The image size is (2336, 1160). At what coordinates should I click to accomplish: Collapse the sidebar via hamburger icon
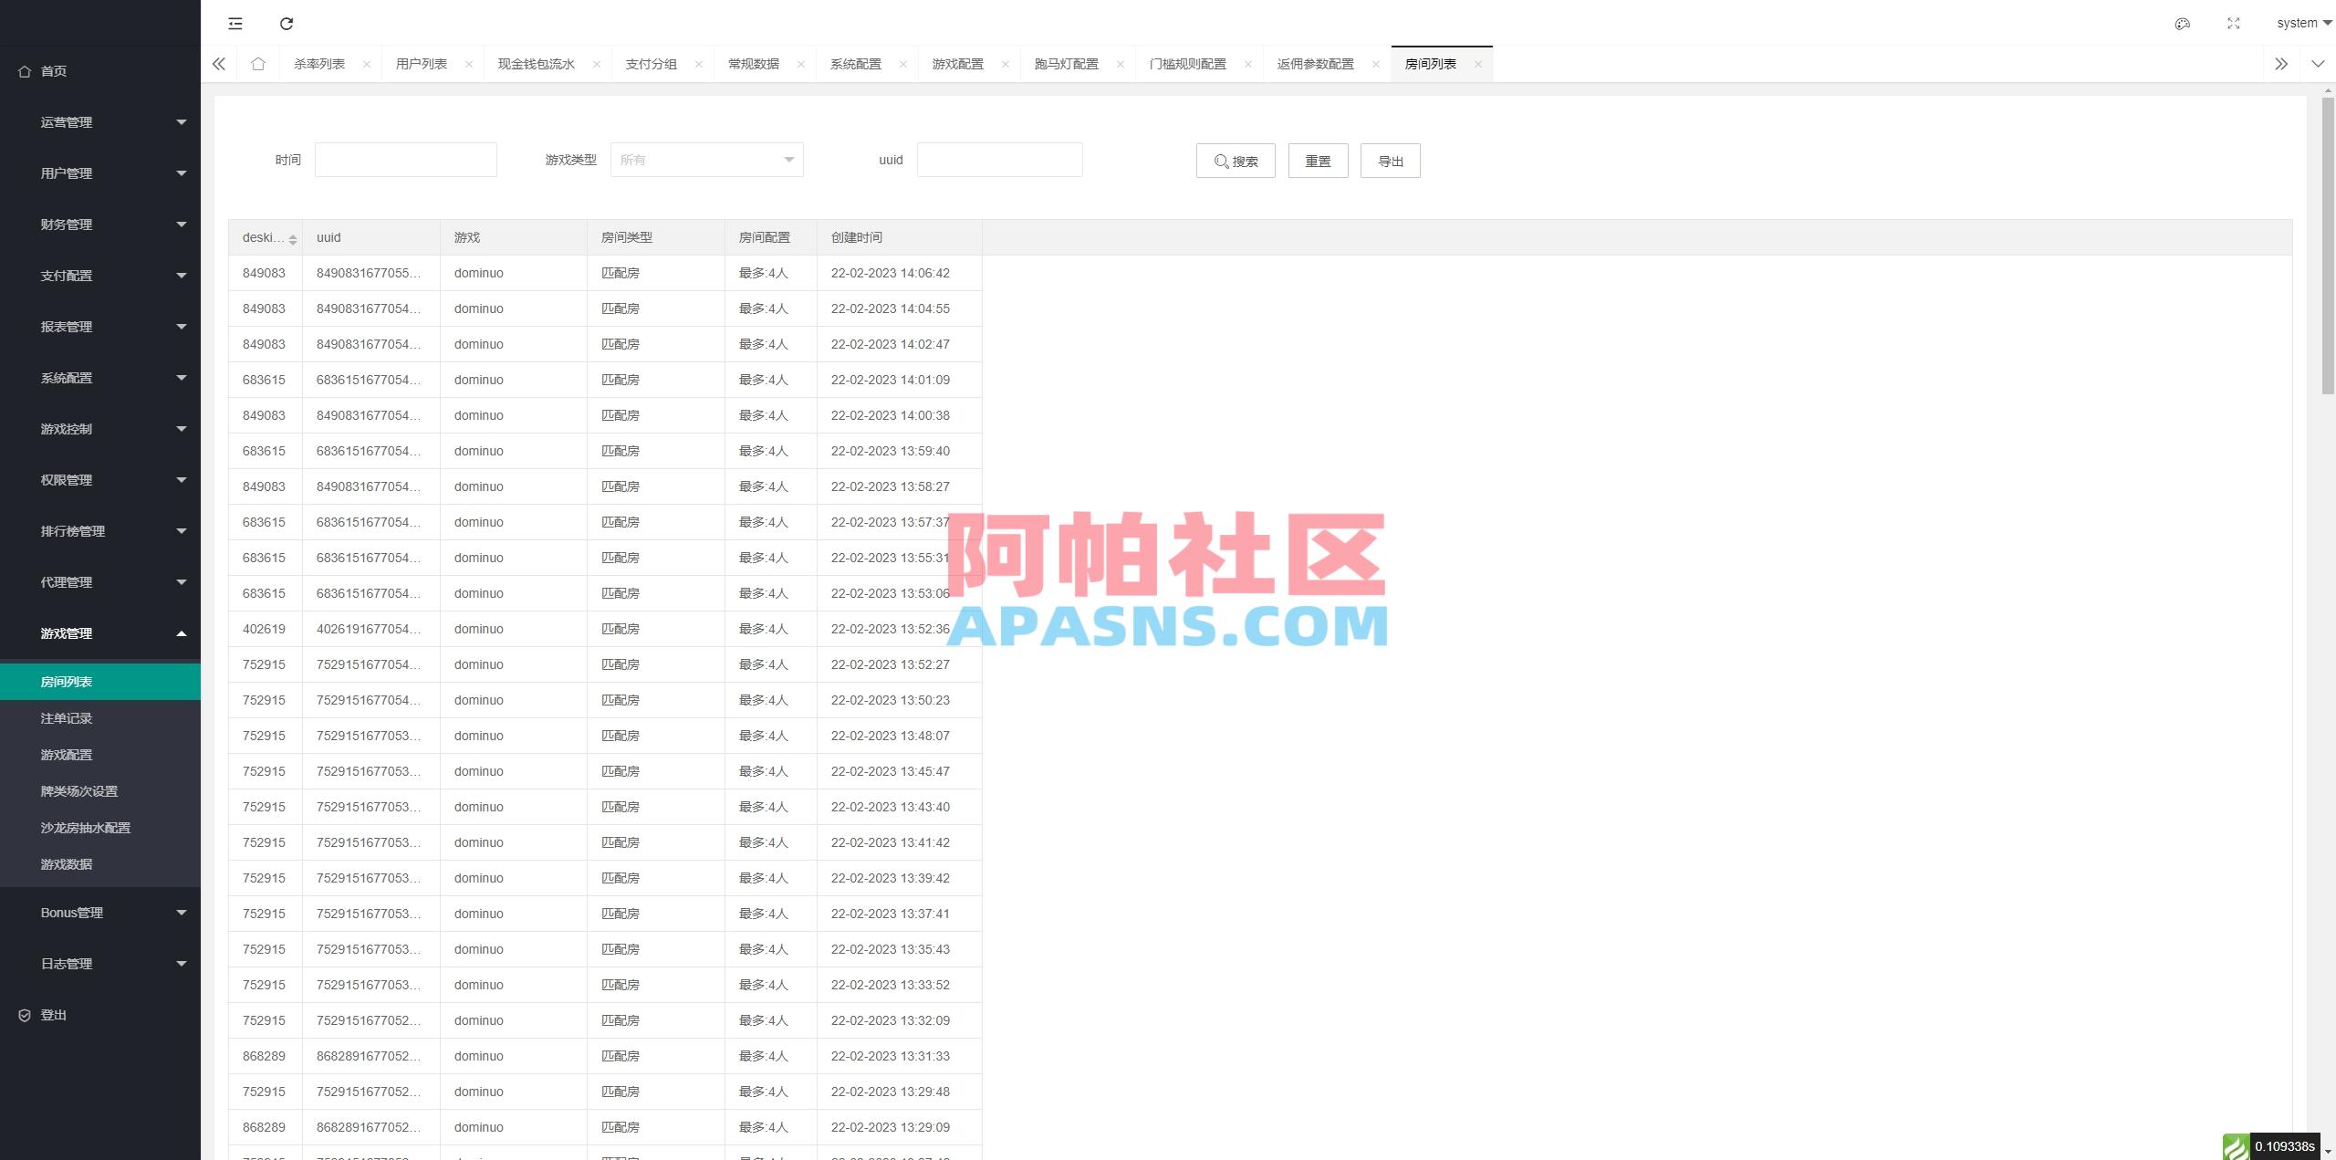[235, 23]
